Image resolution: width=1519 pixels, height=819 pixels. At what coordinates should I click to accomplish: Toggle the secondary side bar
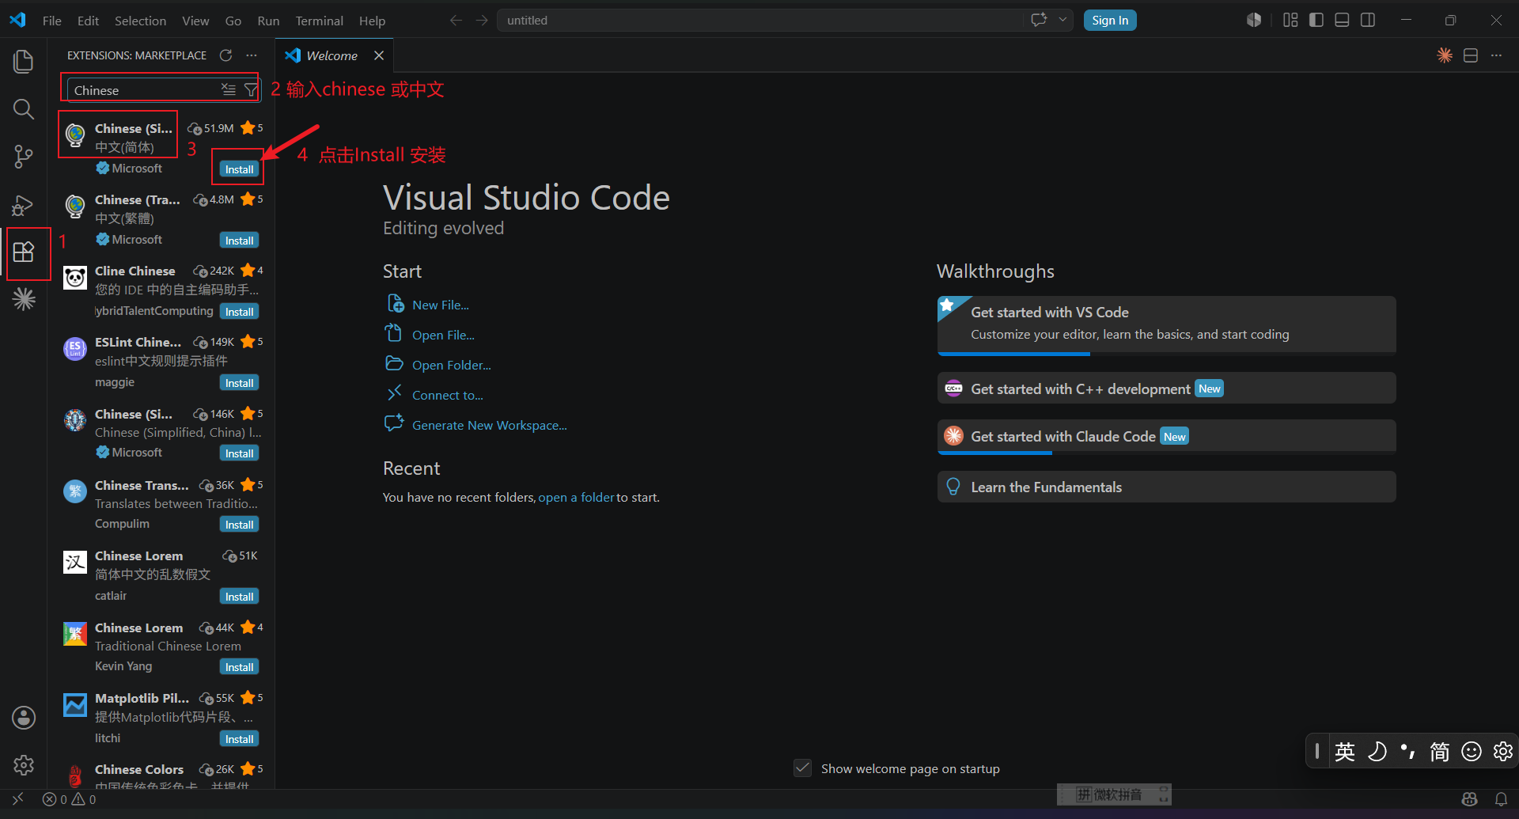[1368, 21]
